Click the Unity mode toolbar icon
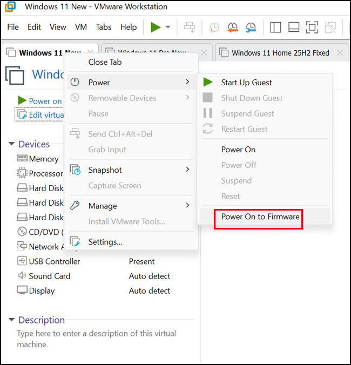Viewport: 351px width, 365px height. 330,27
